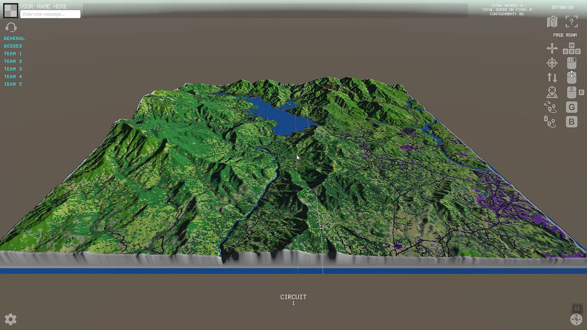
Task: Select the TEAM 3 channel
Action: click(x=13, y=69)
